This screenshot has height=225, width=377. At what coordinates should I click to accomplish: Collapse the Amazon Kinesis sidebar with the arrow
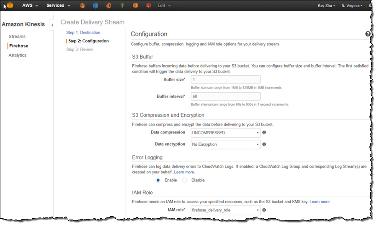point(52,25)
